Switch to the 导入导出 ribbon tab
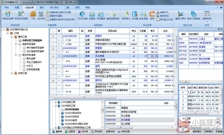The width and height of the screenshot is (224, 135). coord(54,7)
